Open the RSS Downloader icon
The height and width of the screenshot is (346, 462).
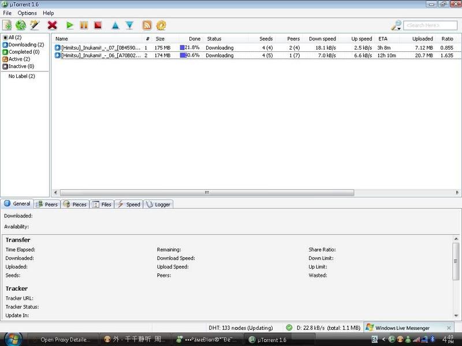147,25
